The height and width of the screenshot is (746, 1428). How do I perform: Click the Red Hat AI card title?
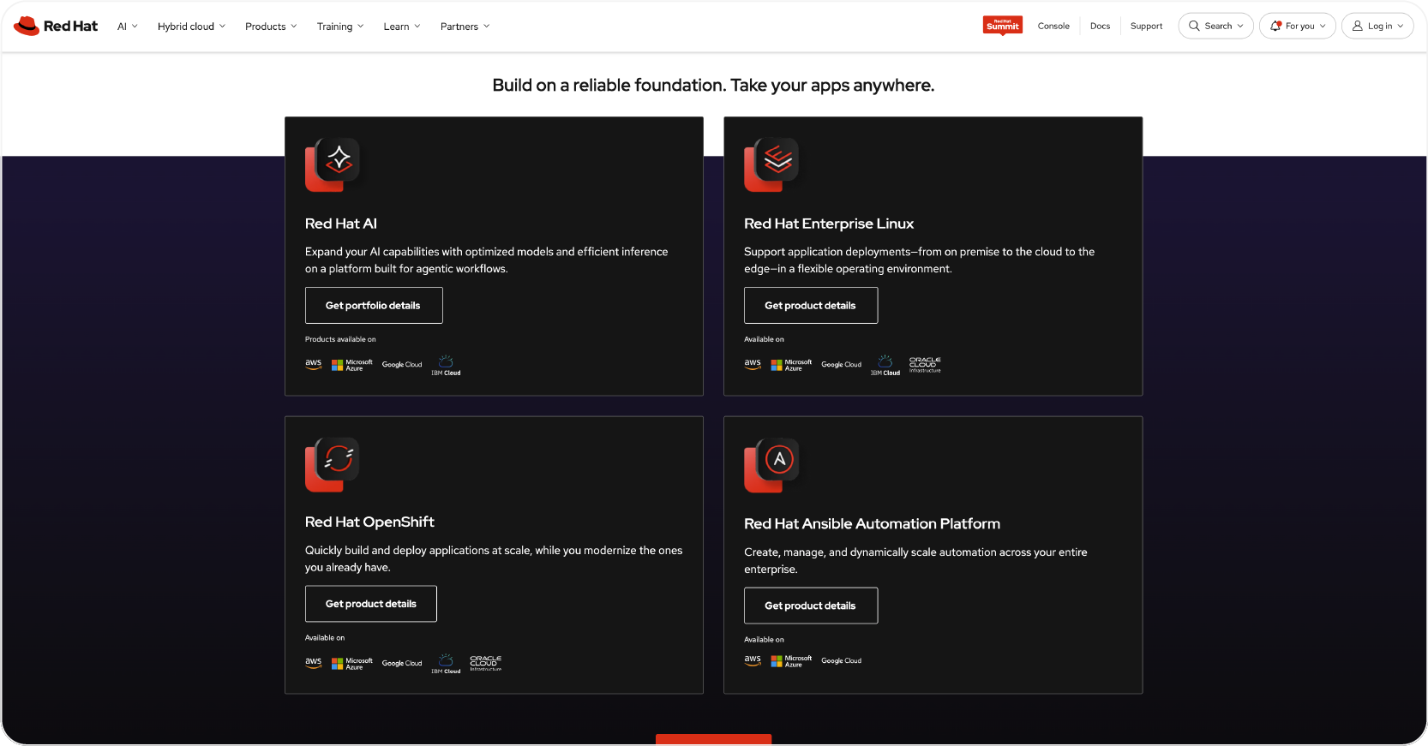(341, 224)
